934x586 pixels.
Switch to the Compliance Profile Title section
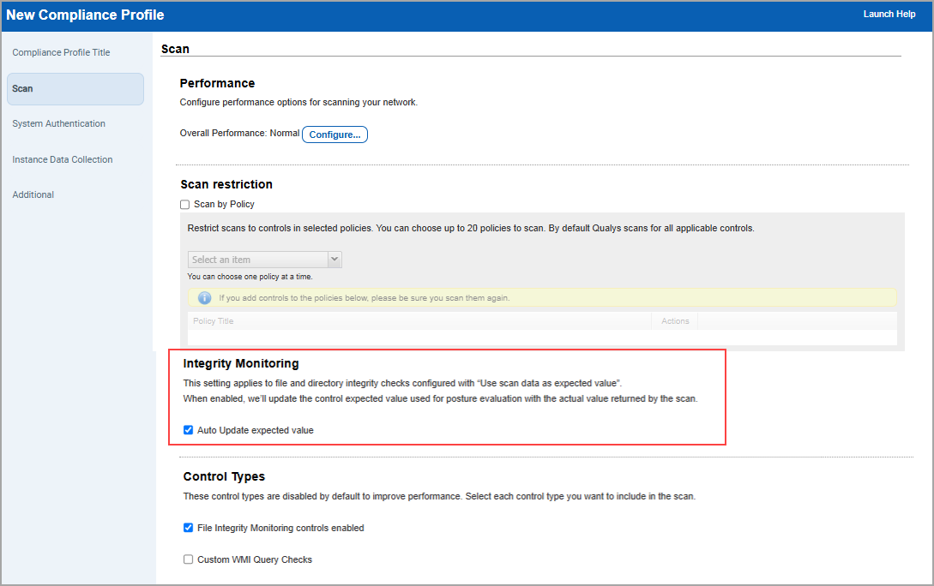click(x=61, y=52)
